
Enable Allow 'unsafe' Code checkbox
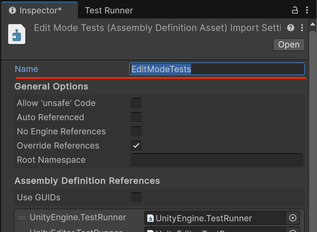pyautogui.click(x=136, y=103)
